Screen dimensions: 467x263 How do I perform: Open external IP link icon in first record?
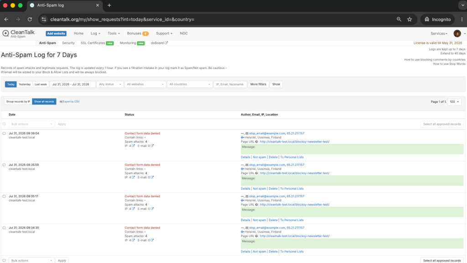tap(133, 146)
